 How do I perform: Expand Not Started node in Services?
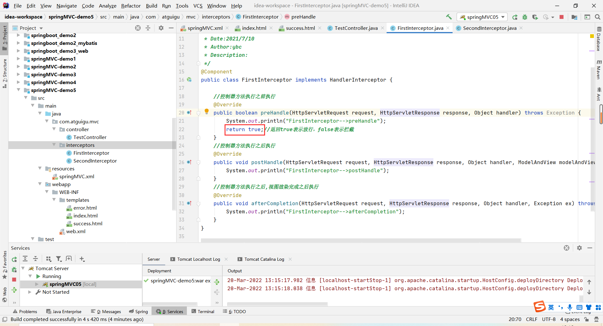point(30,292)
